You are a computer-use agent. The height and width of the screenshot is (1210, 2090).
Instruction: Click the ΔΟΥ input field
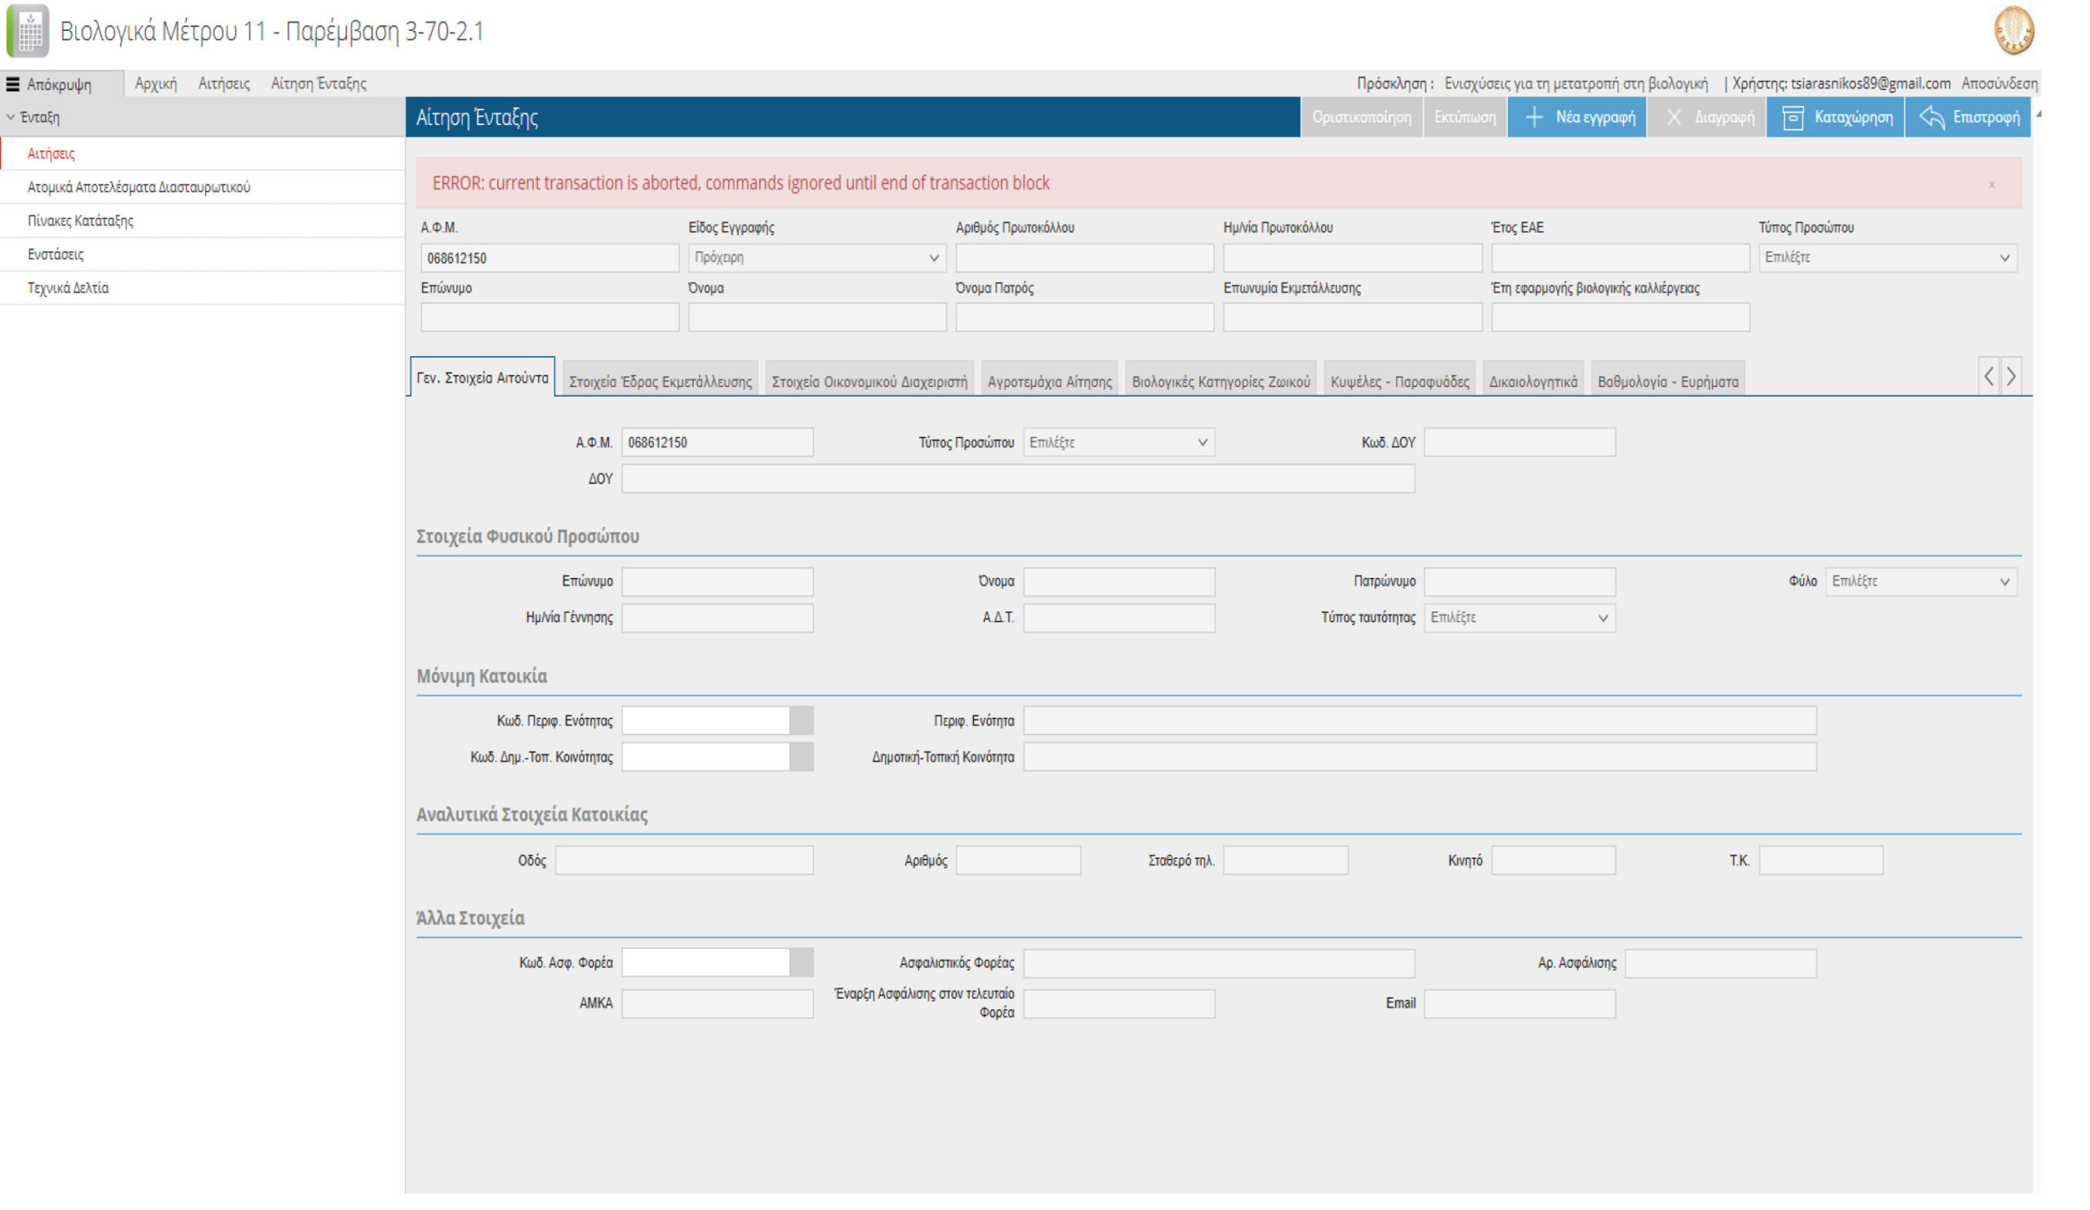pos(1017,478)
